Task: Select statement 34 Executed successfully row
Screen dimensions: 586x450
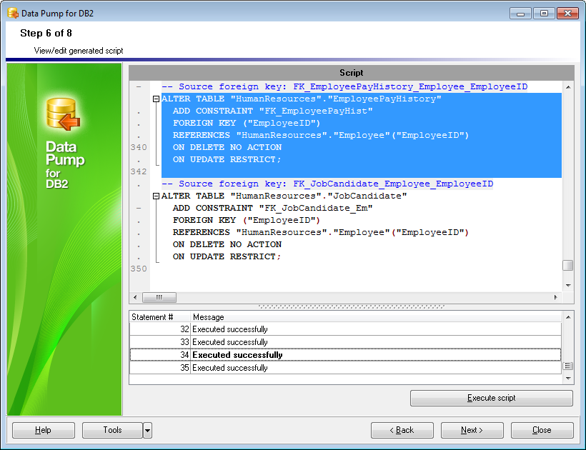Action: coord(345,355)
